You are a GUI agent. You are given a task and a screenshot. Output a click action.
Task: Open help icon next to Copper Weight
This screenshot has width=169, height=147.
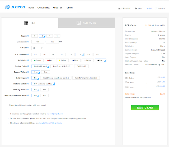click(x=28, y=72)
